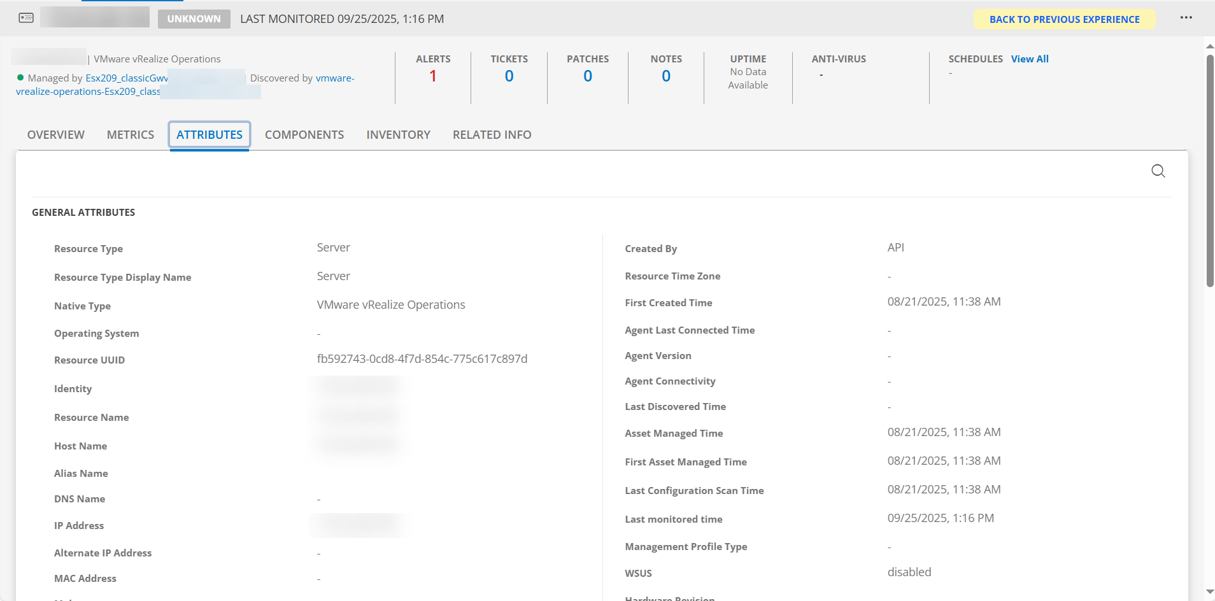Image resolution: width=1215 pixels, height=601 pixels.
Task: Click the vertical page scrollbar thumb
Action: tap(1209, 172)
